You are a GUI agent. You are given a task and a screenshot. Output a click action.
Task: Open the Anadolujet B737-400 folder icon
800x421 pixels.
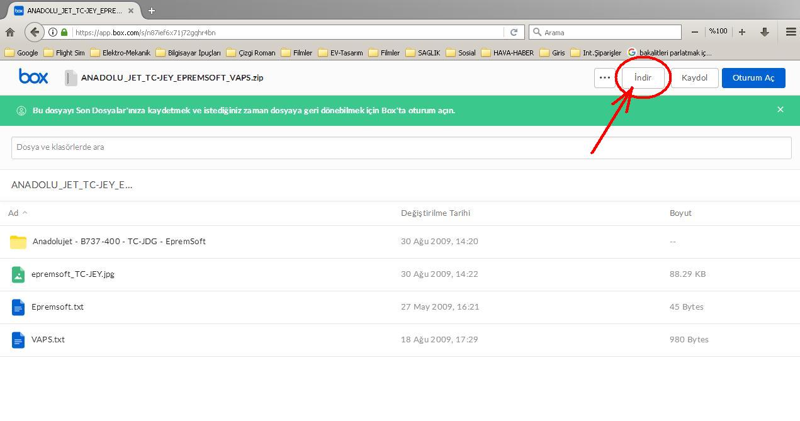18,242
